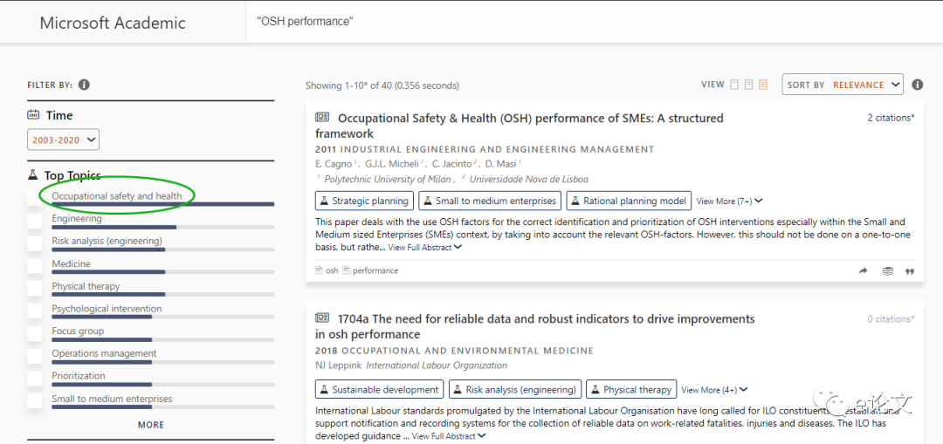Open the 2003-2020 time range dropdown

[x=63, y=140]
